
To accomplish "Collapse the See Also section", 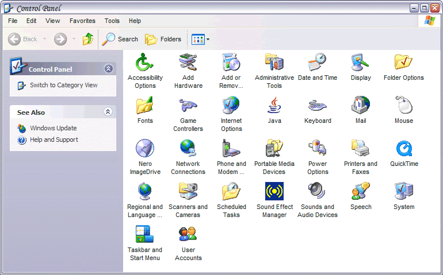I will point(108,112).
